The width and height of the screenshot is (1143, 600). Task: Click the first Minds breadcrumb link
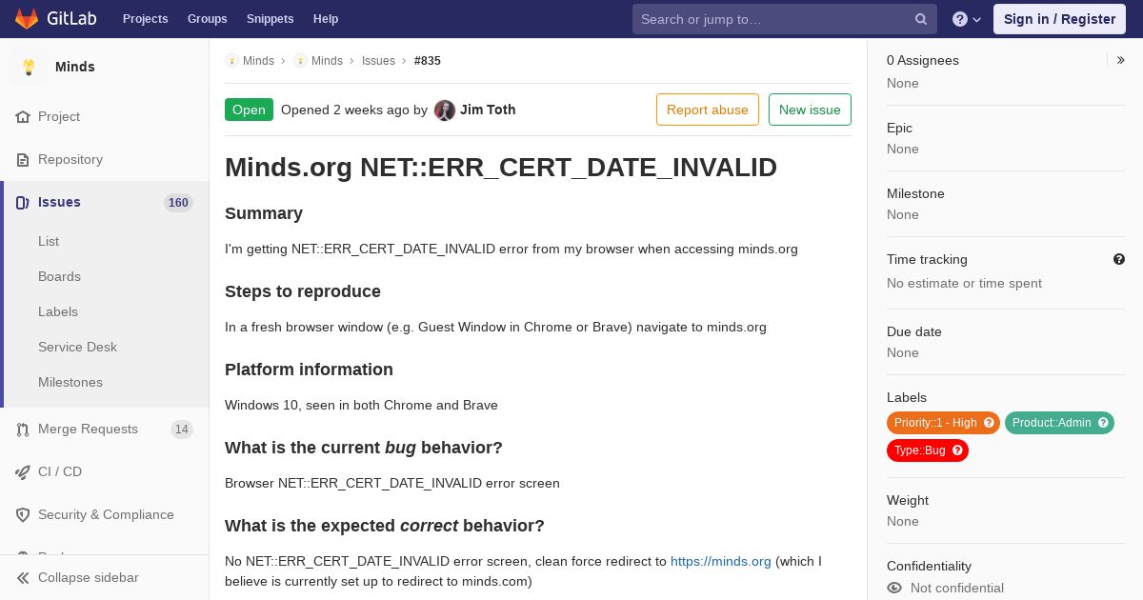pos(258,61)
